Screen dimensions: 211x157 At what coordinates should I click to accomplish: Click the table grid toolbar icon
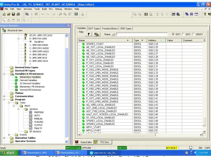click(174, 14)
